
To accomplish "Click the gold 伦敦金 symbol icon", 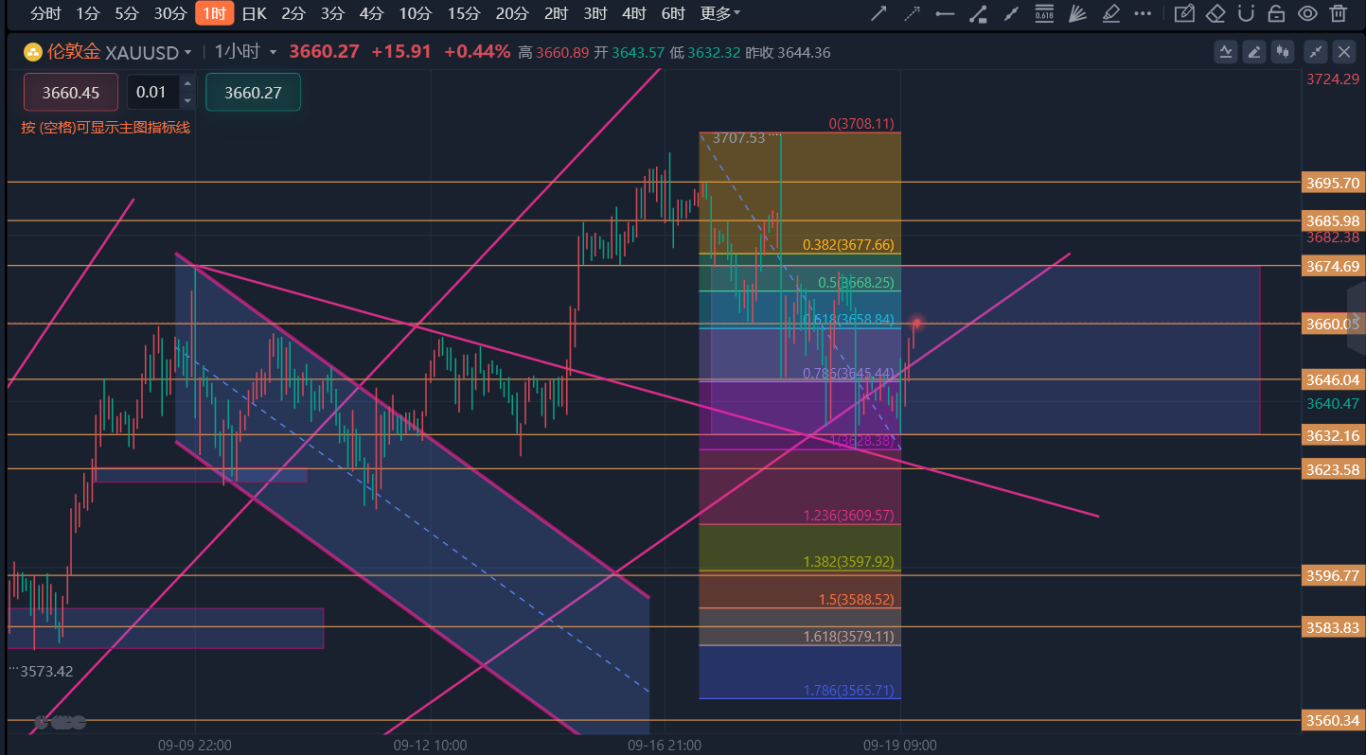I will (32, 52).
